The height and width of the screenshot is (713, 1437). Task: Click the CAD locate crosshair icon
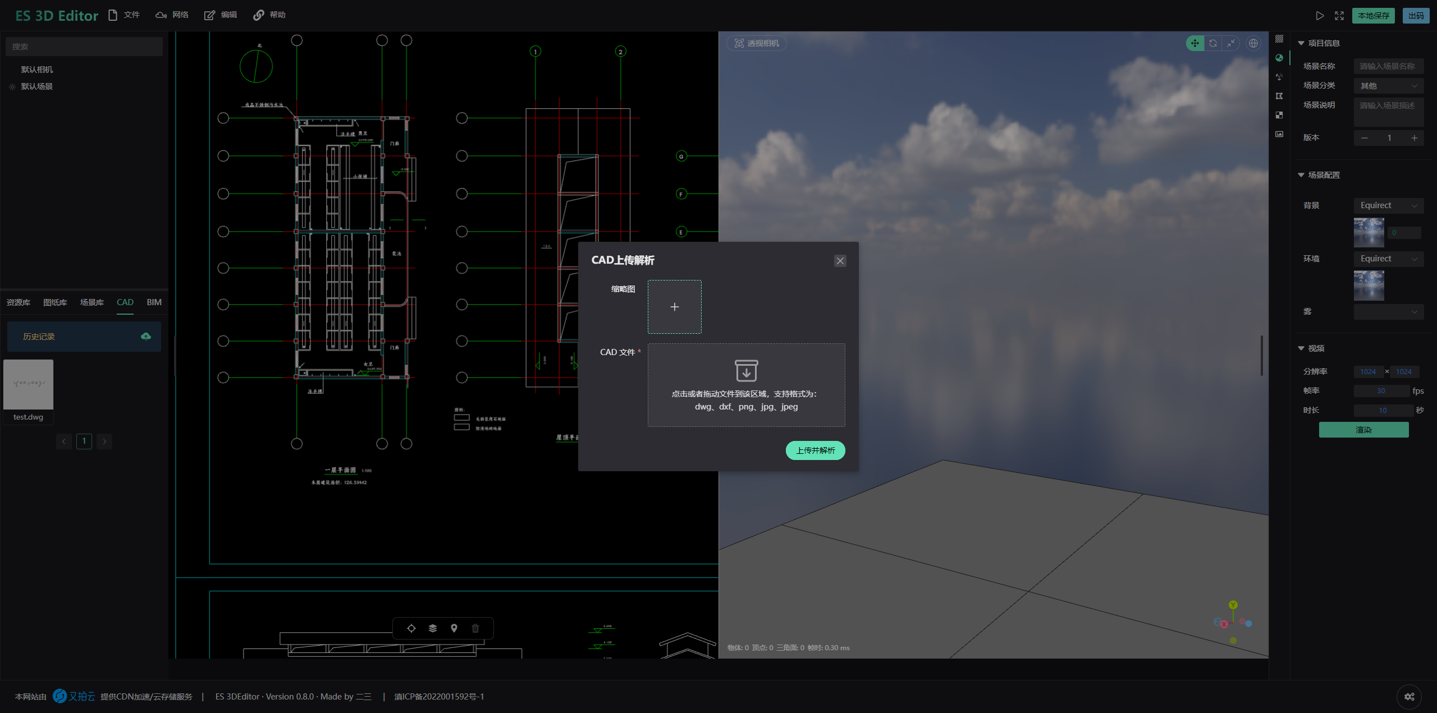click(411, 628)
